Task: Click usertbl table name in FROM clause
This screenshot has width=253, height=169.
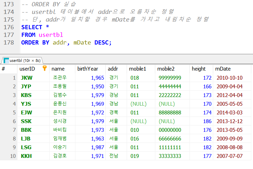Action: tap(51, 35)
